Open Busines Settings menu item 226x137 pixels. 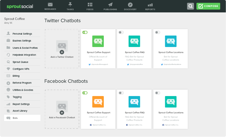[22, 40]
